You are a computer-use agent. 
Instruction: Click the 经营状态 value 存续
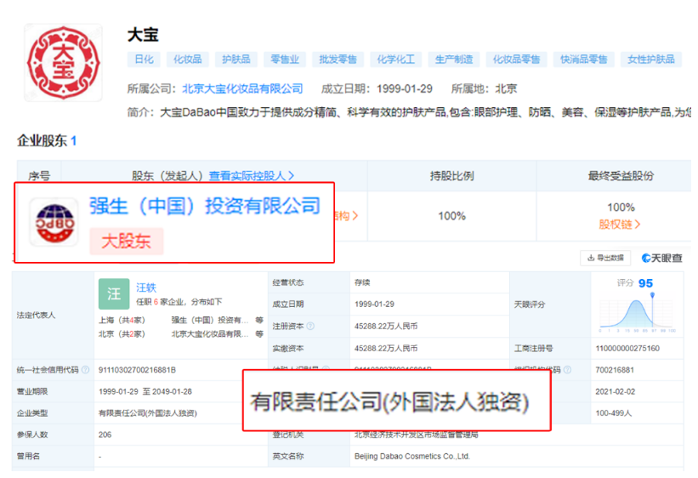(362, 282)
